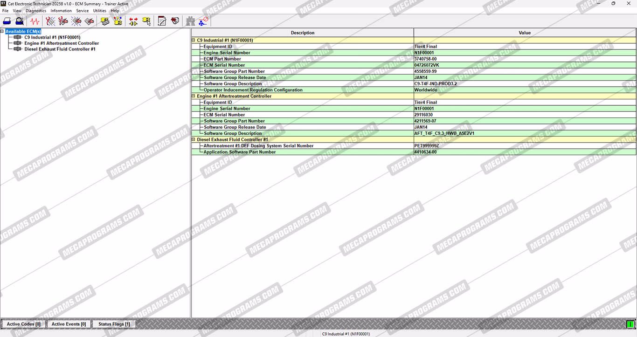Open the Diagnostics menu

[36, 11]
